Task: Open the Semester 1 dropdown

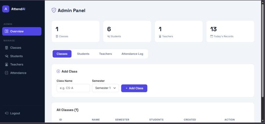Action: (106, 88)
